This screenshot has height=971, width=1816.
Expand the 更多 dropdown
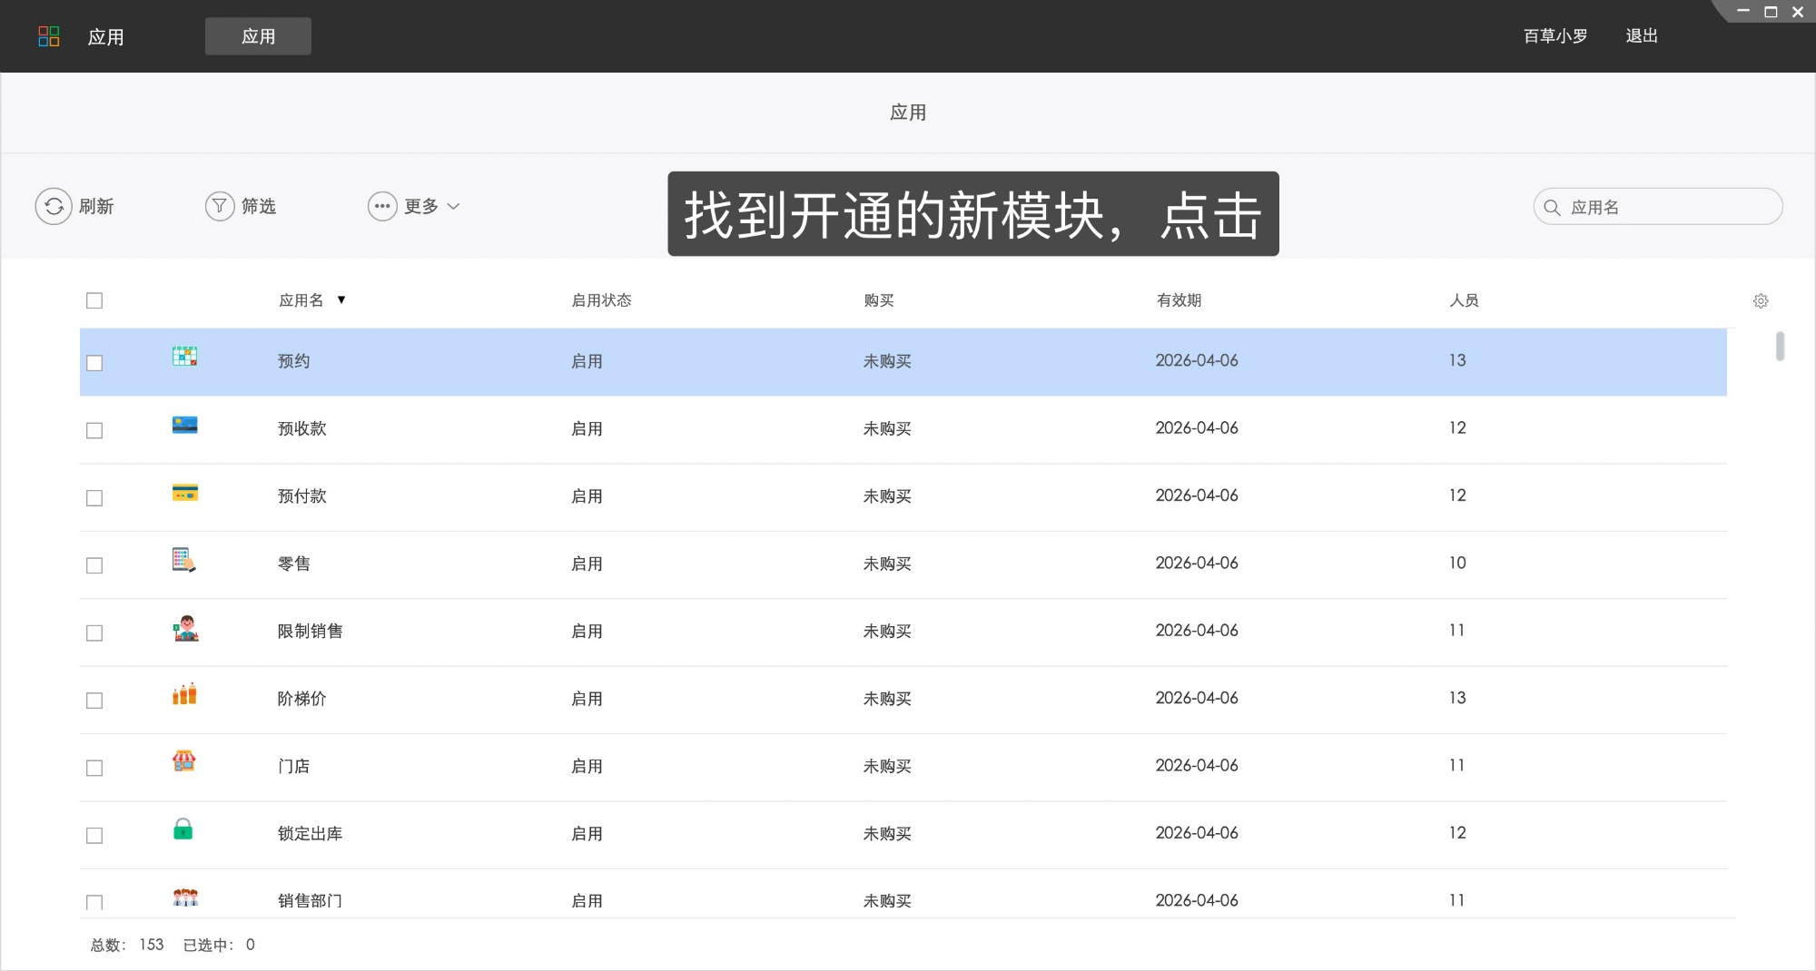(414, 206)
